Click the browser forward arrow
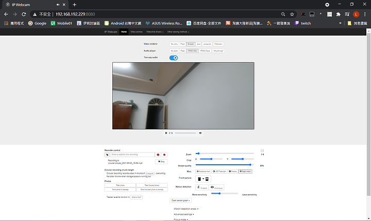Screen dimensions: 371x221 point(15,14)
